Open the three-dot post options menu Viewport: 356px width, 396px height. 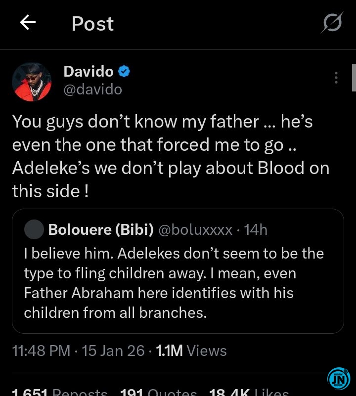[x=336, y=78]
